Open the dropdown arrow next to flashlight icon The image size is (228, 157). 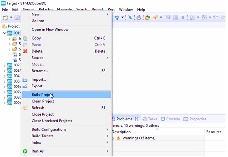point(161,17)
